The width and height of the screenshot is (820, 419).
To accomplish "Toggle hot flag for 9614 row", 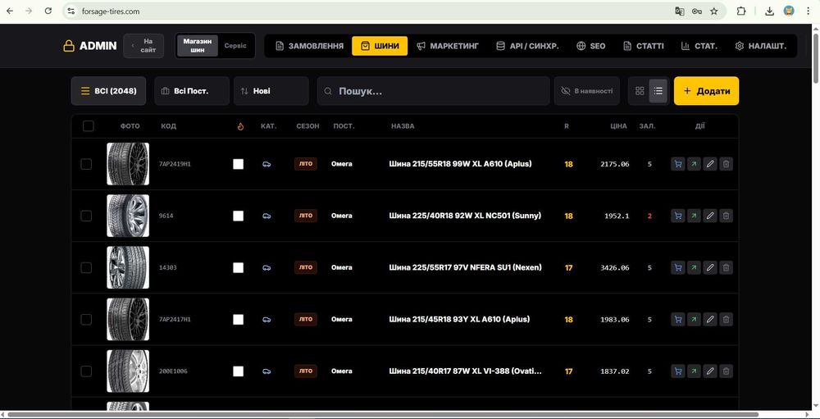I will 238,216.
